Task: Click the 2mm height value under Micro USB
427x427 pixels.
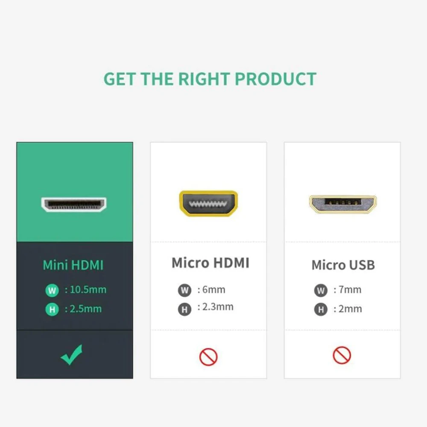Action: click(x=350, y=309)
